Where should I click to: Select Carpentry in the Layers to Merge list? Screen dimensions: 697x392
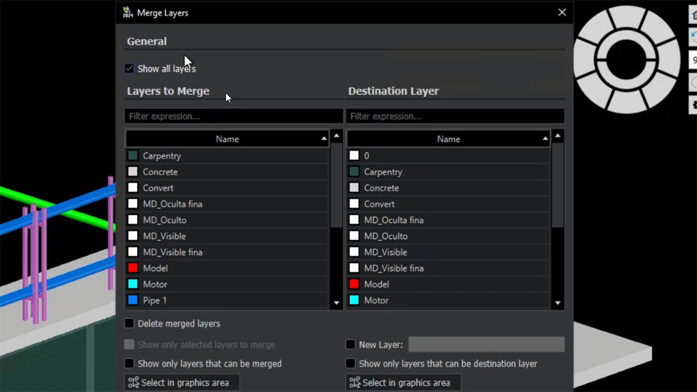coord(227,156)
